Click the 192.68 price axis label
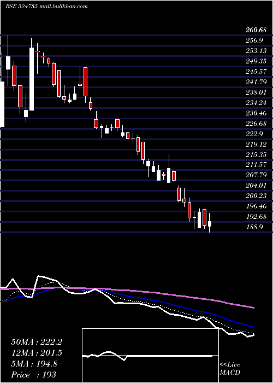Viewport: 273px width, 383px height. (x=256, y=217)
